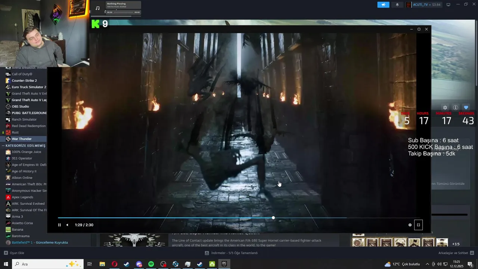
Task: Open File Explorer from taskbar
Action: (x=102, y=264)
